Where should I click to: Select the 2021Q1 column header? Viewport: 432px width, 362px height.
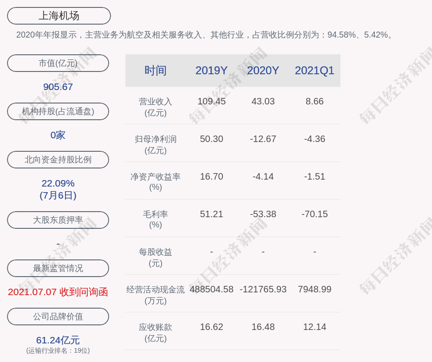click(314, 71)
